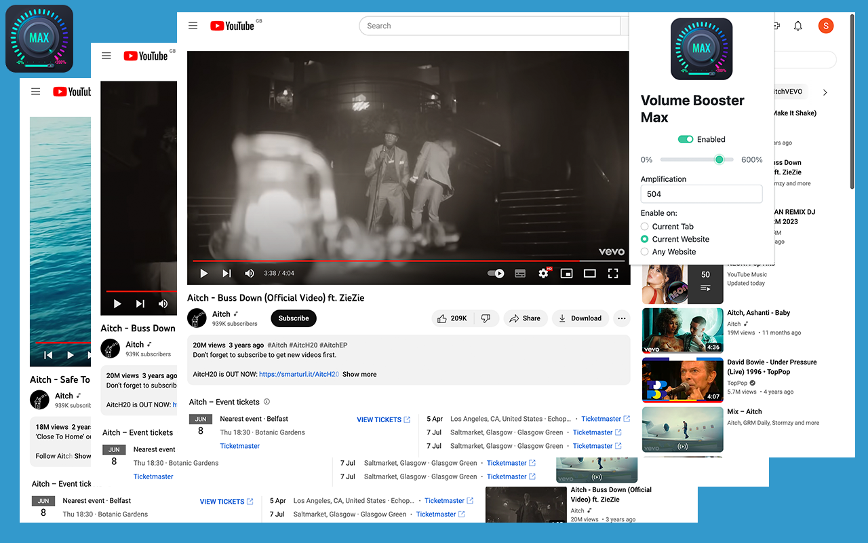Click Volume Booster Max logo in popup

pos(701,49)
